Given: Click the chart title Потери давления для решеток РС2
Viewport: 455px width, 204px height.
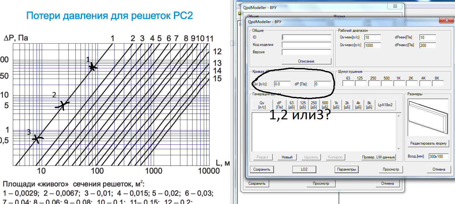Looking at the screenshot, I should coord(109,15).
